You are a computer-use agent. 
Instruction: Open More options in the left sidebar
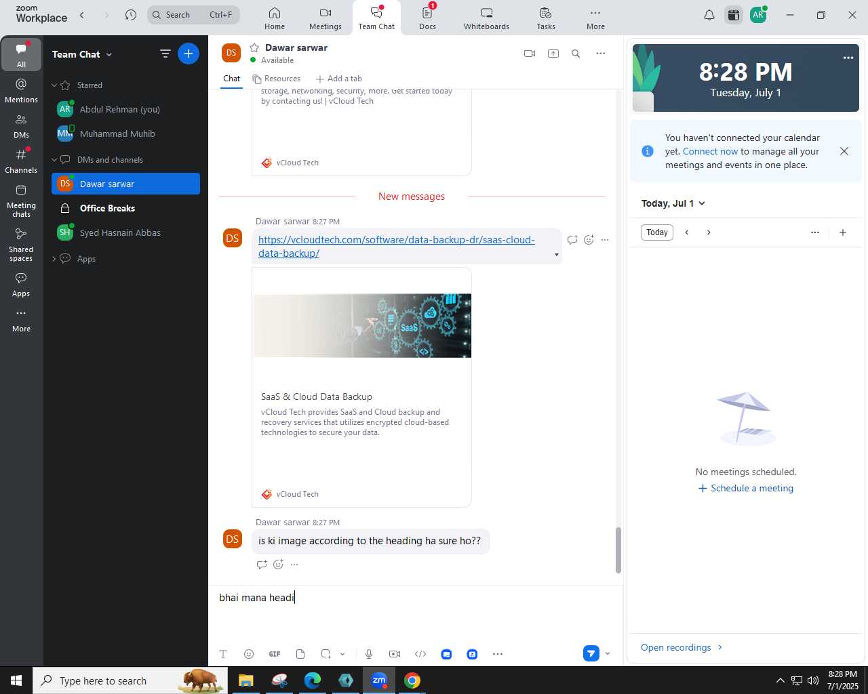(21, 321)
